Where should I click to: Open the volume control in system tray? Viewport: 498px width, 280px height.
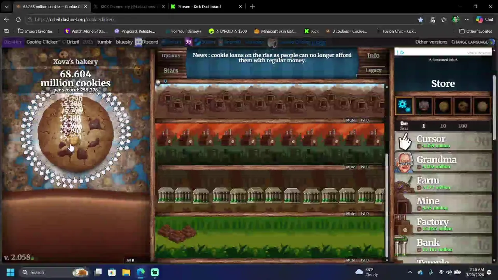[449, 272]
